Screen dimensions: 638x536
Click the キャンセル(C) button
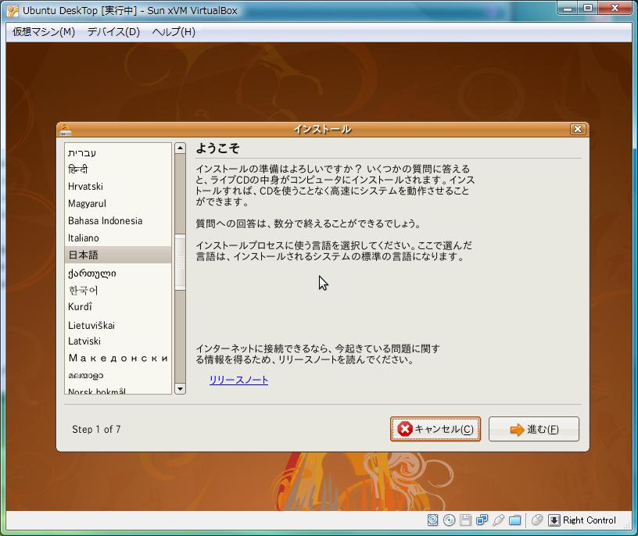point(435,429)
